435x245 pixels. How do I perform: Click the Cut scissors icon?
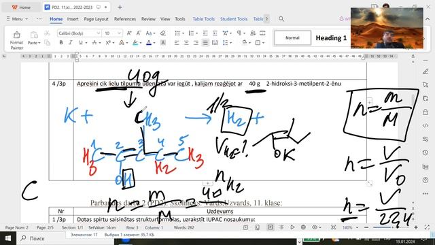point(47,33)
